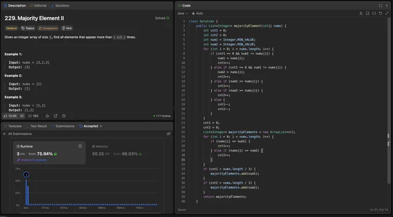Go back with All Submissions arrow
The image size is (393, 217).
[5, 134]
